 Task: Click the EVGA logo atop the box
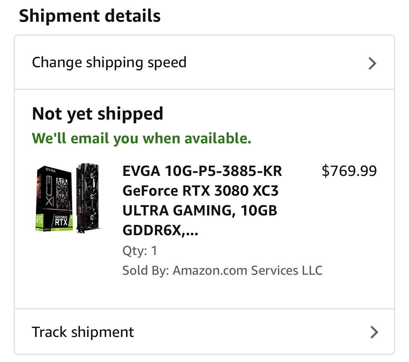[x=51, y=170]
